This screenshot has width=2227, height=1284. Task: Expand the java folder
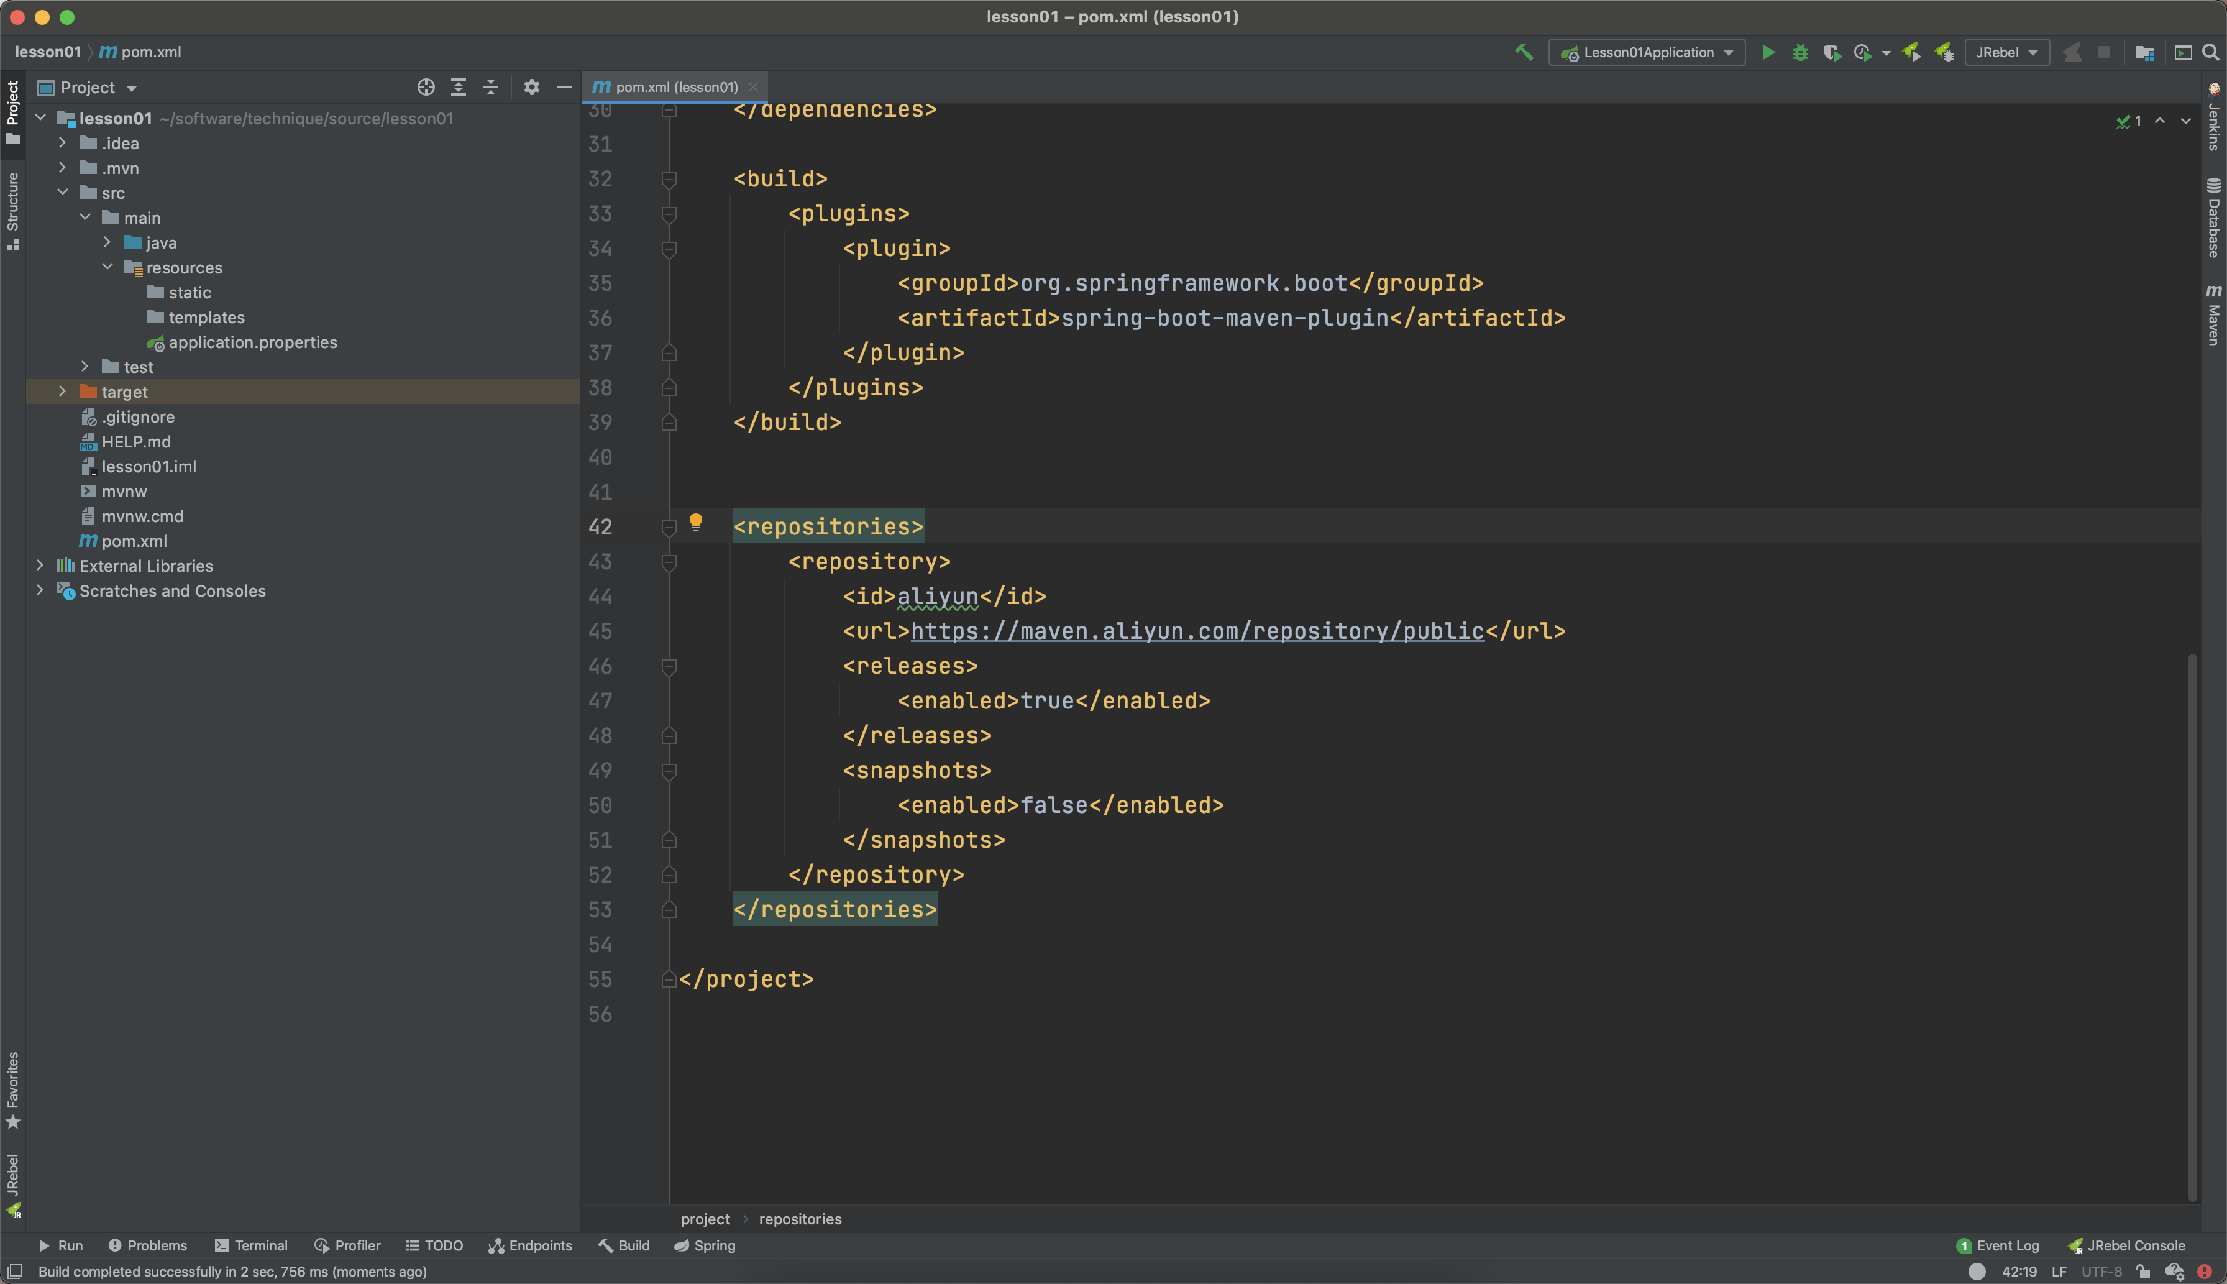[x=107, y=242]
